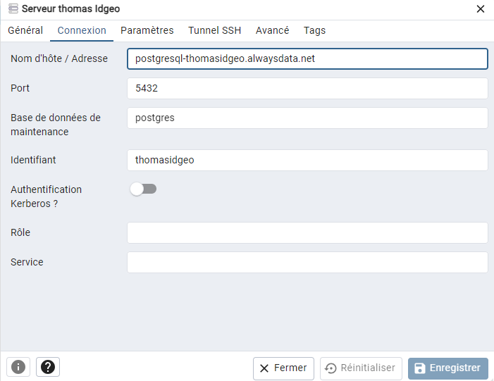This screenshot has width=494, height=381.
Task: Click into the Port field
Action: [307, 88]
